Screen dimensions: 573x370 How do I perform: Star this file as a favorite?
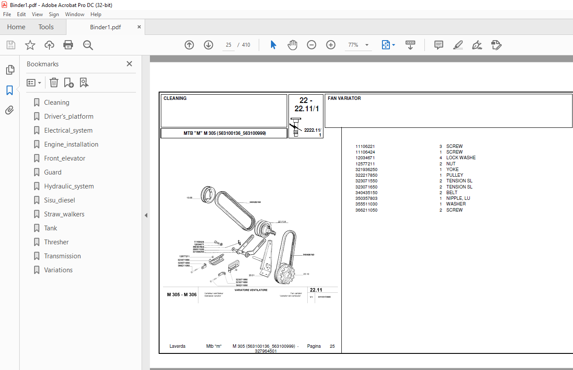coord(30,45)
